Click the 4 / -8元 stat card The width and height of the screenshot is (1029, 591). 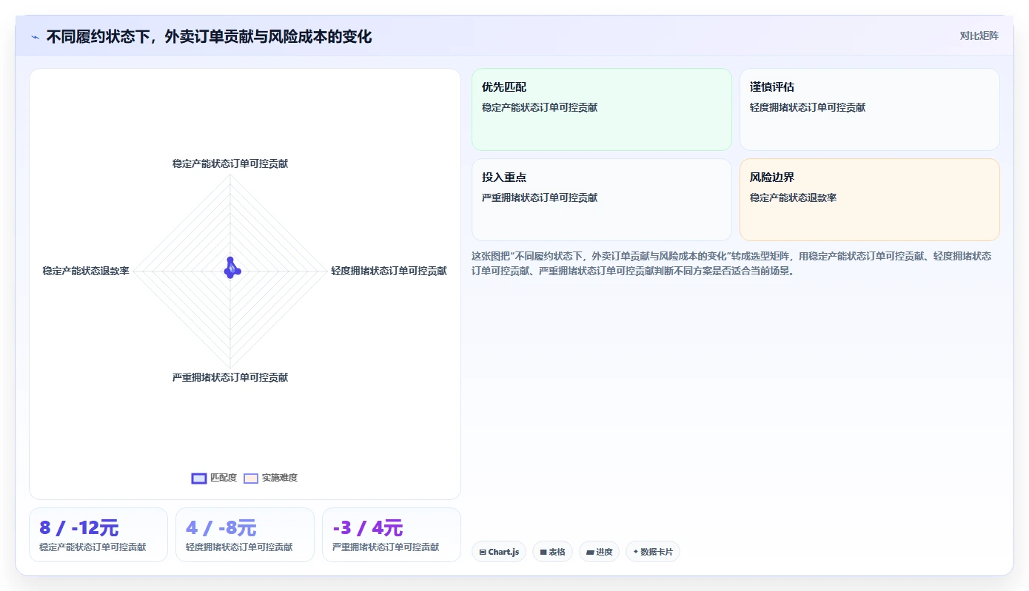[x=245, y=535]
